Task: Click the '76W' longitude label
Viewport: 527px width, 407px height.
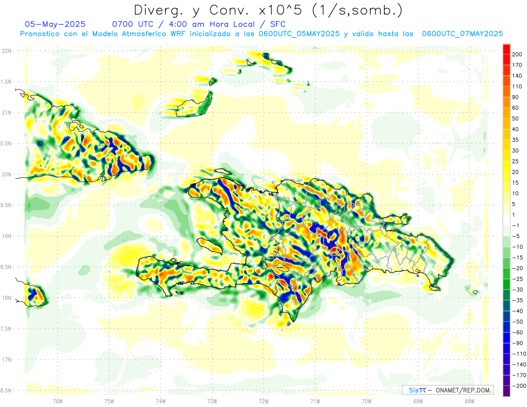Action: tap(58, 401)
